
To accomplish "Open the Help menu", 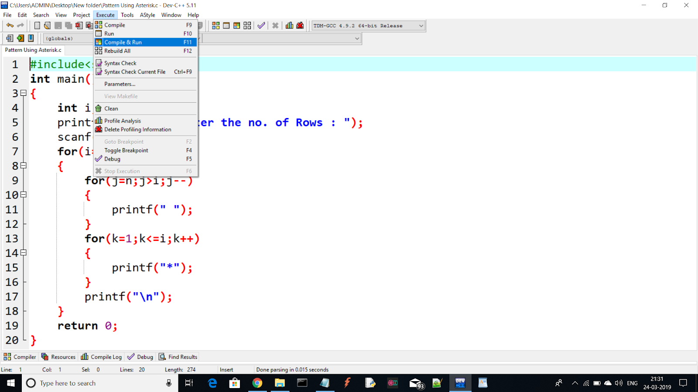I will point(193,15).
